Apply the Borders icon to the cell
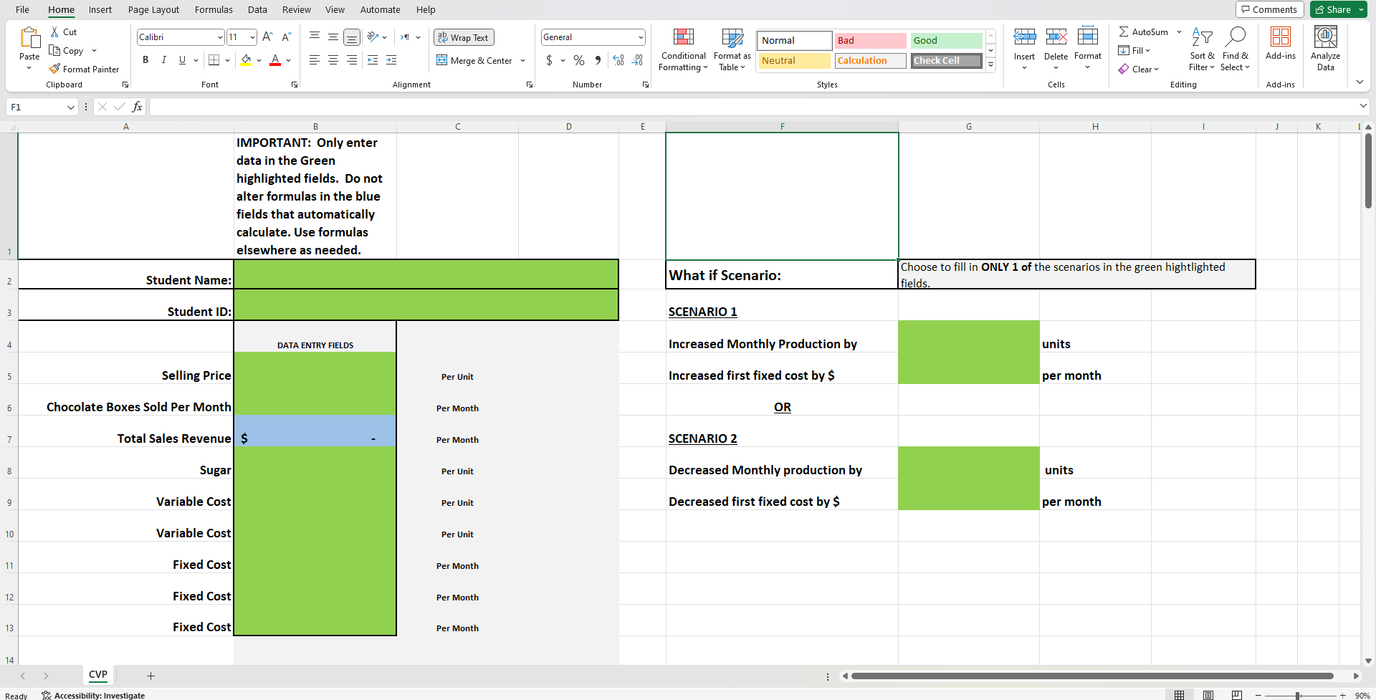Viewport: 1376px width, 700px height. click(x=214, y=60)
